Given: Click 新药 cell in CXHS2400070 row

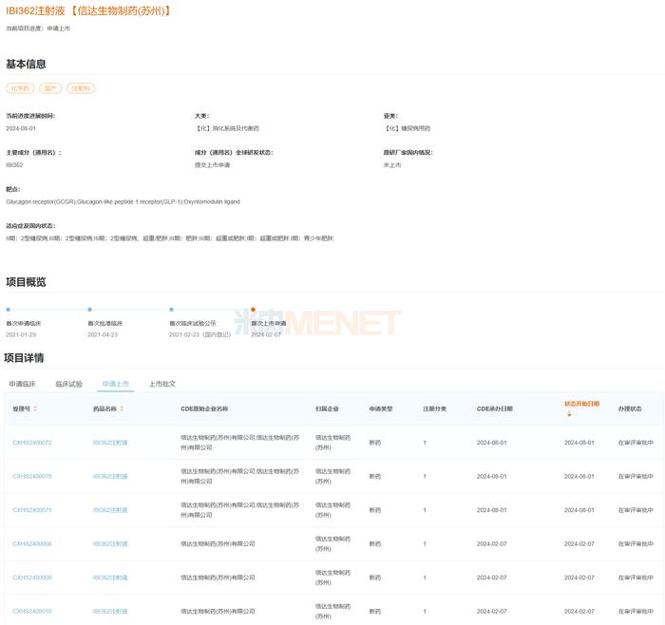Looking at the screenshot, I should [375, 476].
